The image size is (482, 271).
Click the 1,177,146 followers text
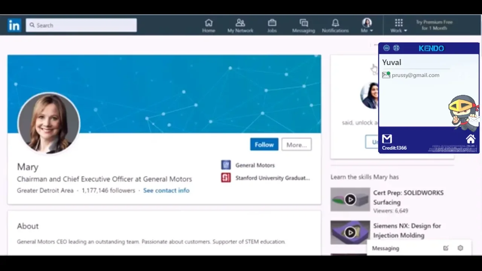[x=108, y=190]
